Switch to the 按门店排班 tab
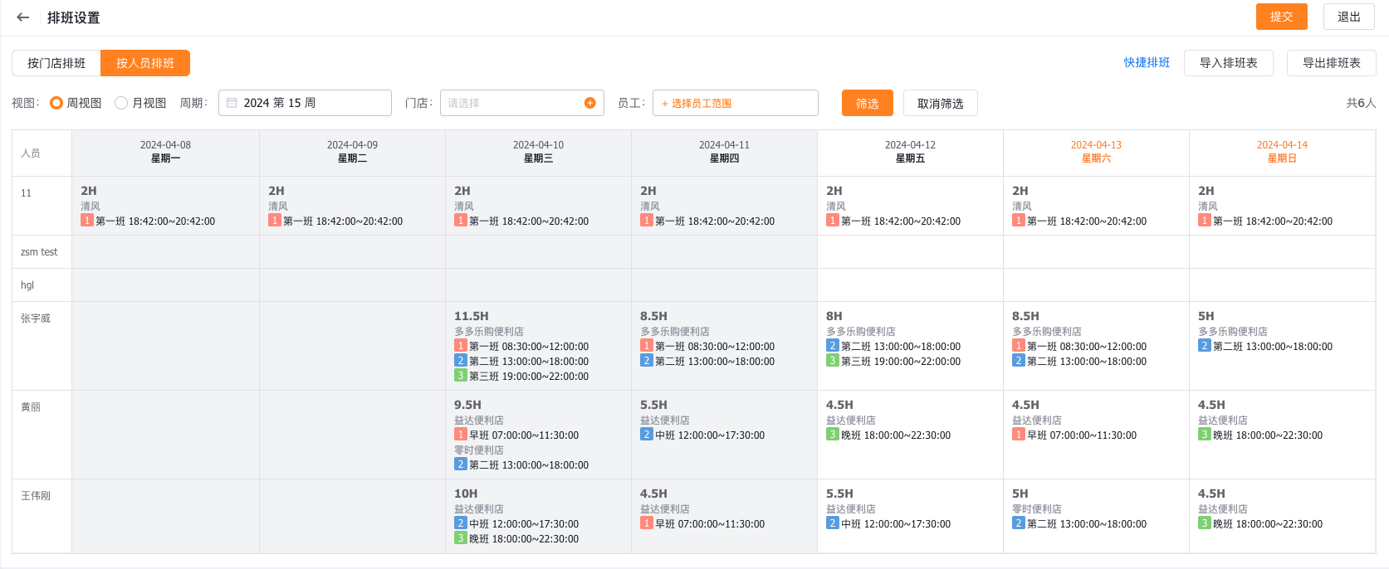 tap(56, 63)
